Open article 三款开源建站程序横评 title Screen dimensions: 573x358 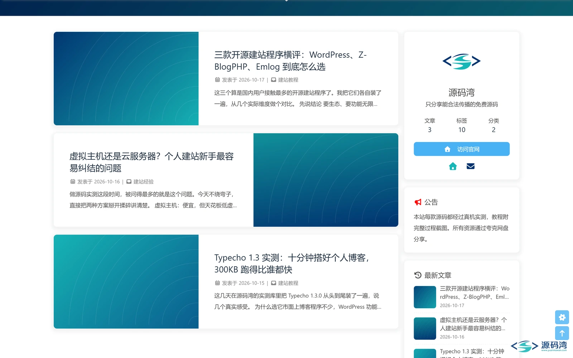click(290, 61)
